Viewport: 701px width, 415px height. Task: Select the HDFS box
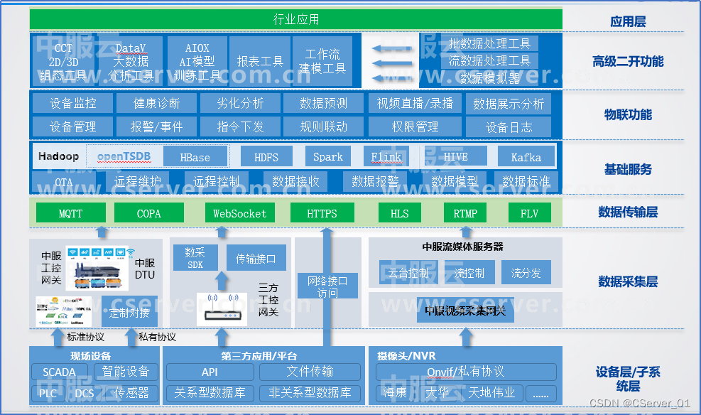click(x=266, y=157)
